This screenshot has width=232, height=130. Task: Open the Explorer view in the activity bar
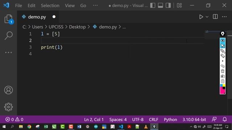pos(8,19)
